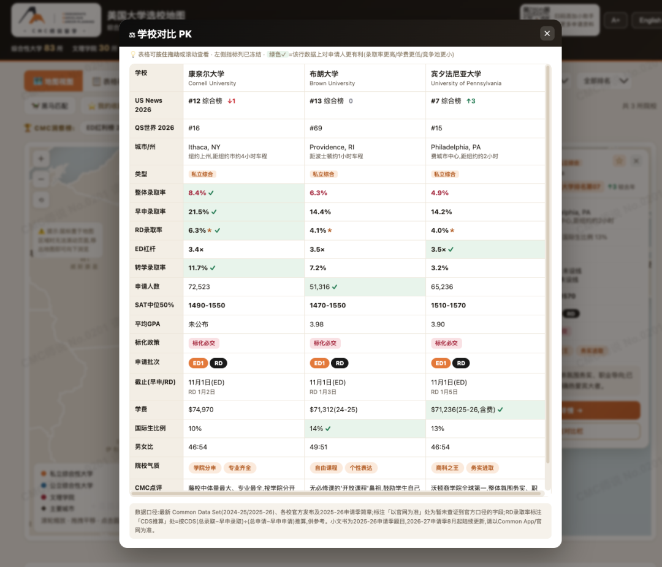Click the 个性表达 trait tag
662x567 pixels.
(x=361, y=468)
